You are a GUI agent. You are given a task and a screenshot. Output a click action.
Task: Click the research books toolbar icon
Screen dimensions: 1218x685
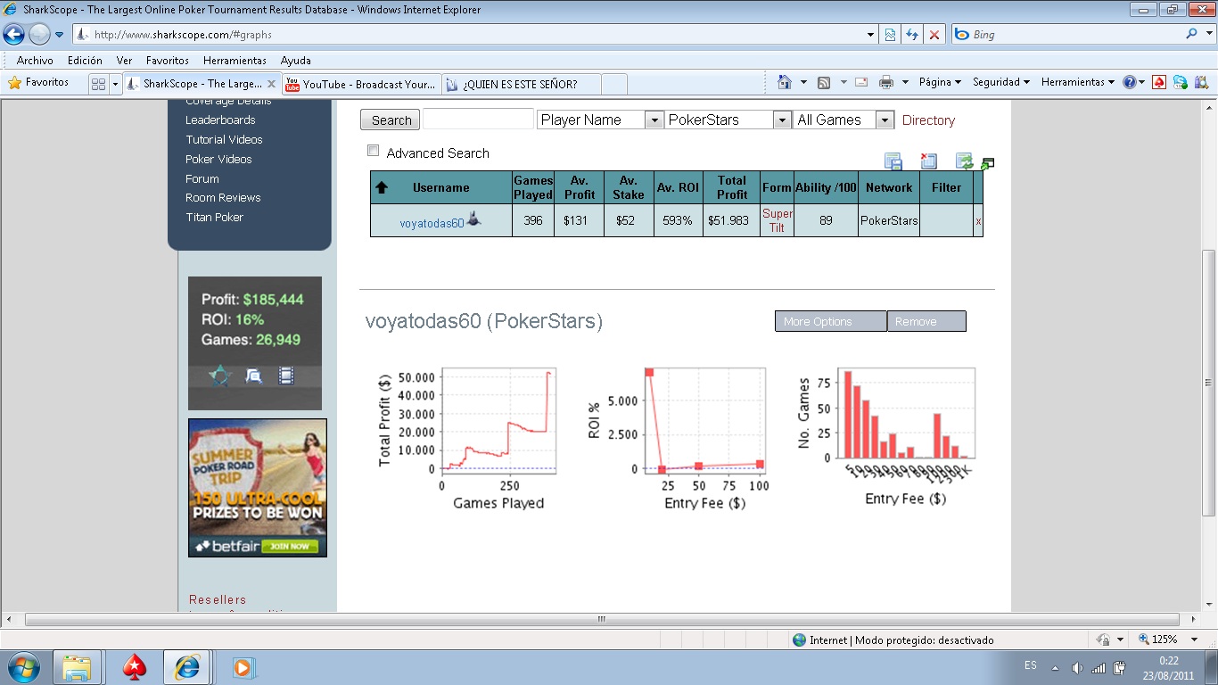pyautogui.click(x=1201, y=82)
